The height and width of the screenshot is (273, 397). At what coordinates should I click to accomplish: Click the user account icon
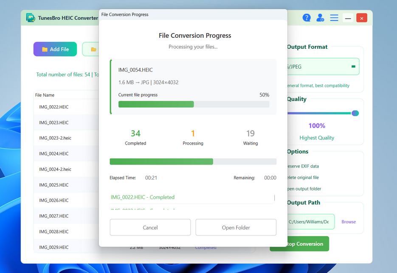[320, 17]
